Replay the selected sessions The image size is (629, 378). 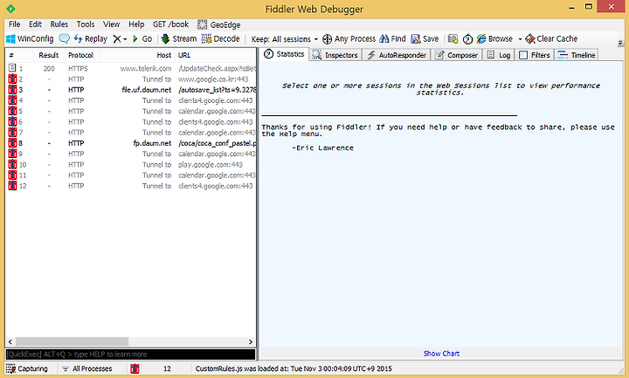click(91, 39)
